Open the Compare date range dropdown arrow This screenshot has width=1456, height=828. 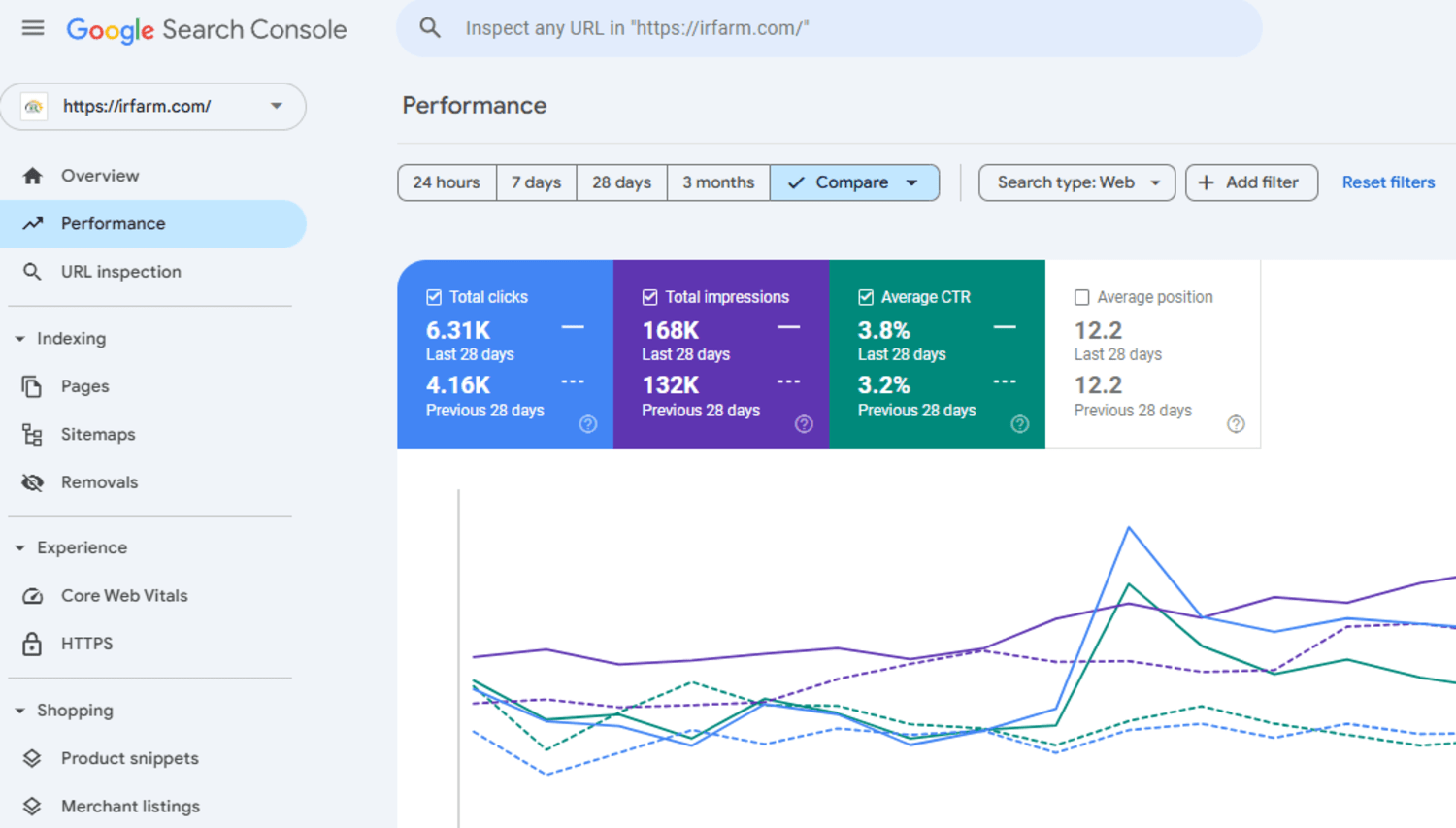point(912,182)
